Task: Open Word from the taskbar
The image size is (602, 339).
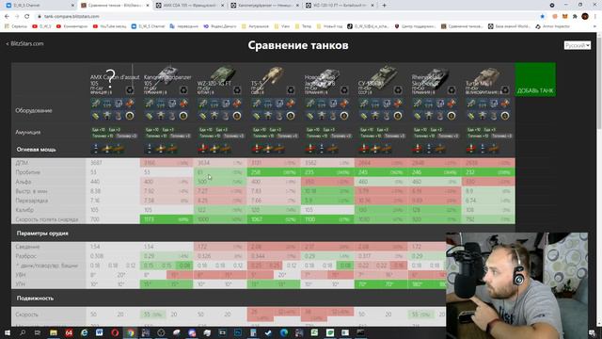Action: 100,332
